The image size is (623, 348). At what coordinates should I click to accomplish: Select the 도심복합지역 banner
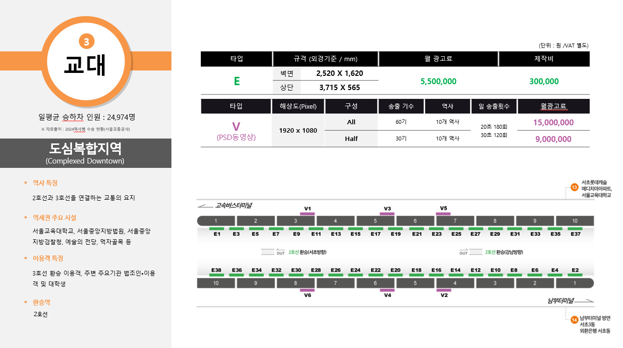coord(86,153)
